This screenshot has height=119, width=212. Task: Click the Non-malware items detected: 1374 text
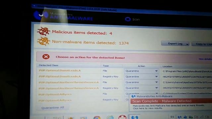[90, 42]
